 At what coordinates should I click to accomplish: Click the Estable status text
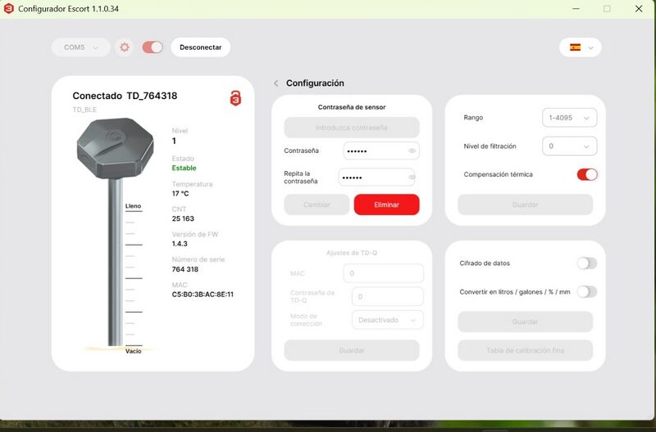184,168
